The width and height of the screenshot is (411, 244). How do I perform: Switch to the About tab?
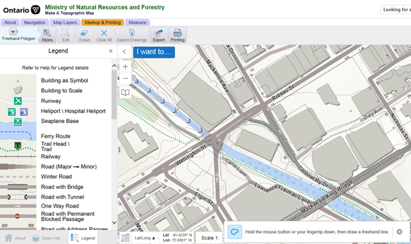coord(10,22)
